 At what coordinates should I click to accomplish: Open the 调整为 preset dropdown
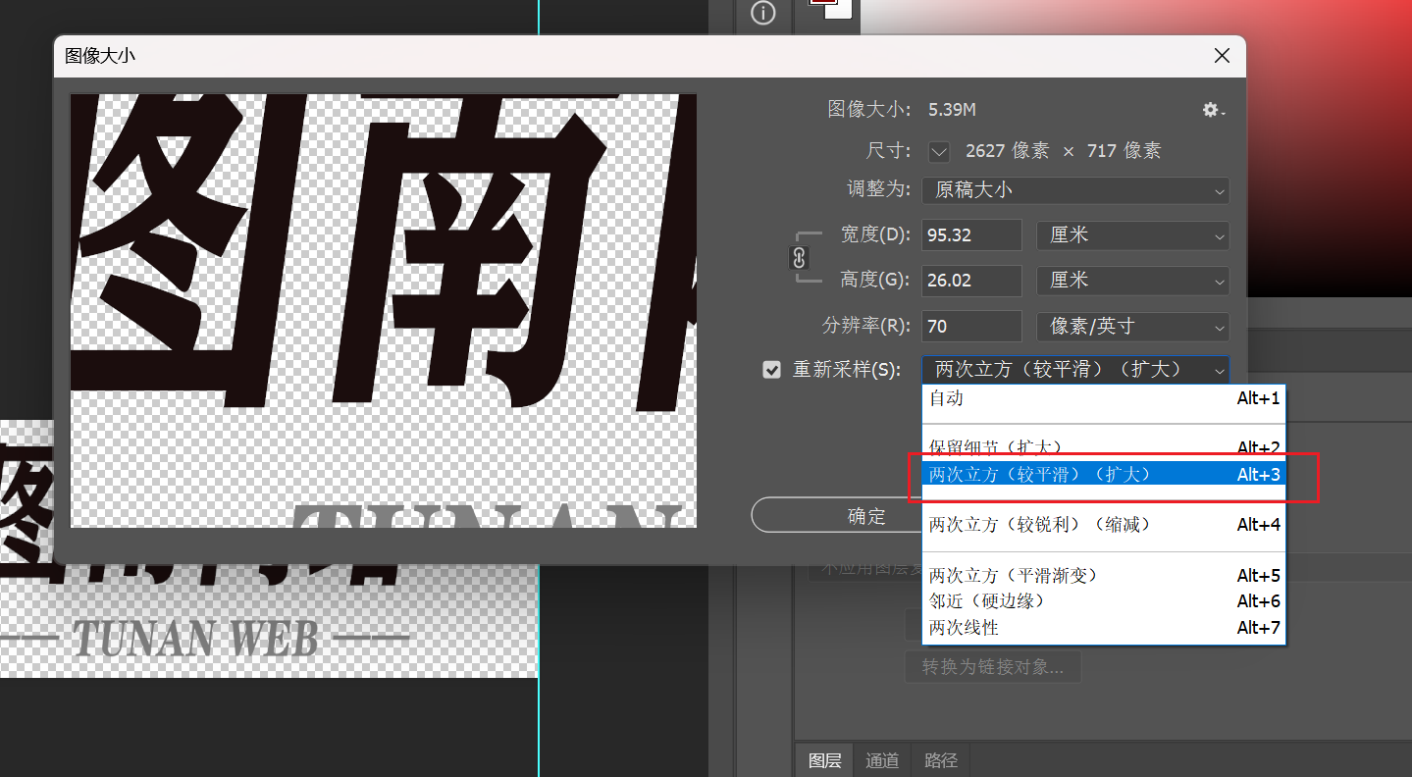pos(1074,190)
